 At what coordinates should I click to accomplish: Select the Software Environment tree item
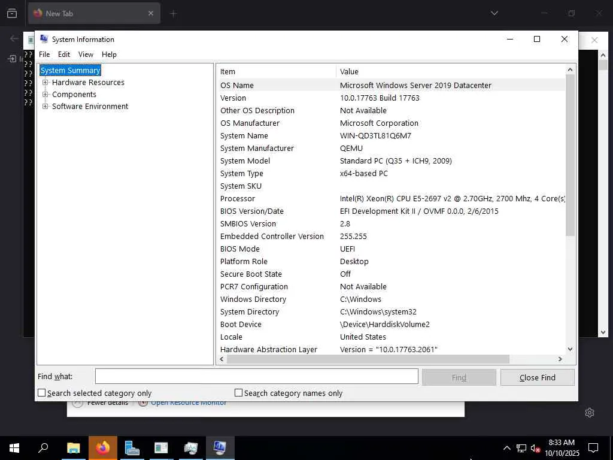pyautogui.click(x=90, y=107)
